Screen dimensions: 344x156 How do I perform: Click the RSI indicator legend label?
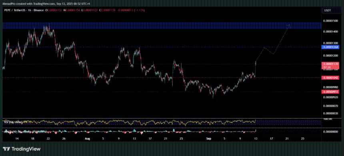13,122
